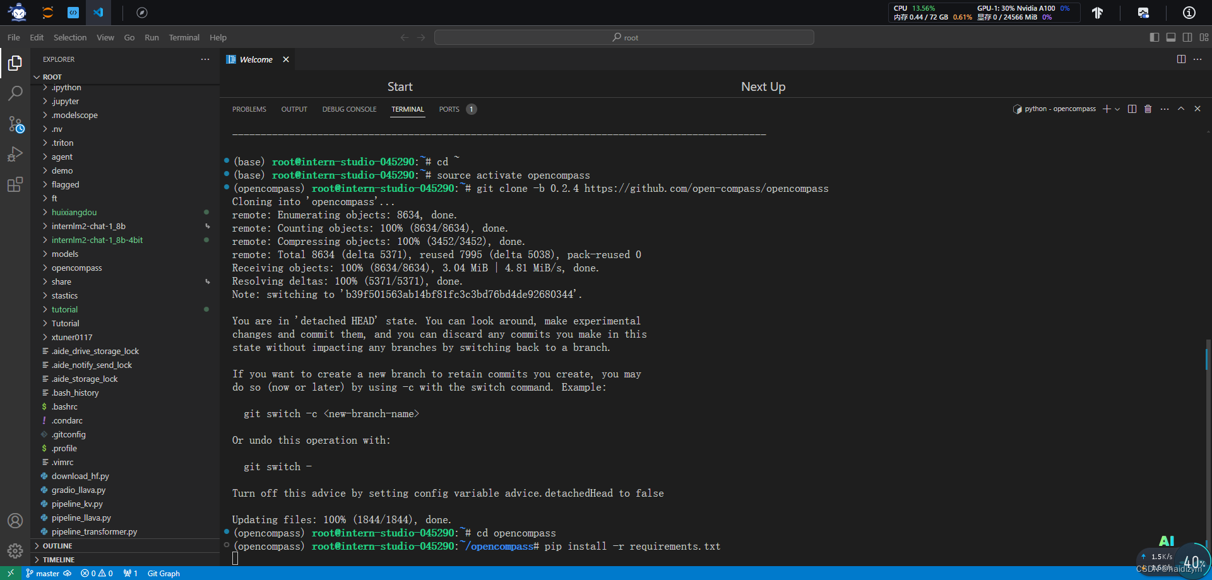Open the Selection menu

pos(70,37)
